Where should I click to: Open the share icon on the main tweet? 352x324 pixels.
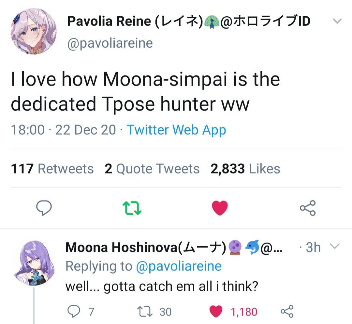[x=307, y=207]
